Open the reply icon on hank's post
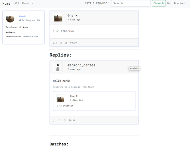Screen dimensions: 190x149 click(54, 43)
